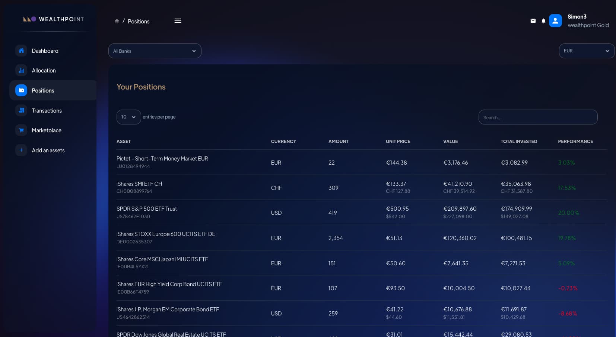Click the plus icon for Add an assets
The image size is (616, 337).
[x=21, y=150]
